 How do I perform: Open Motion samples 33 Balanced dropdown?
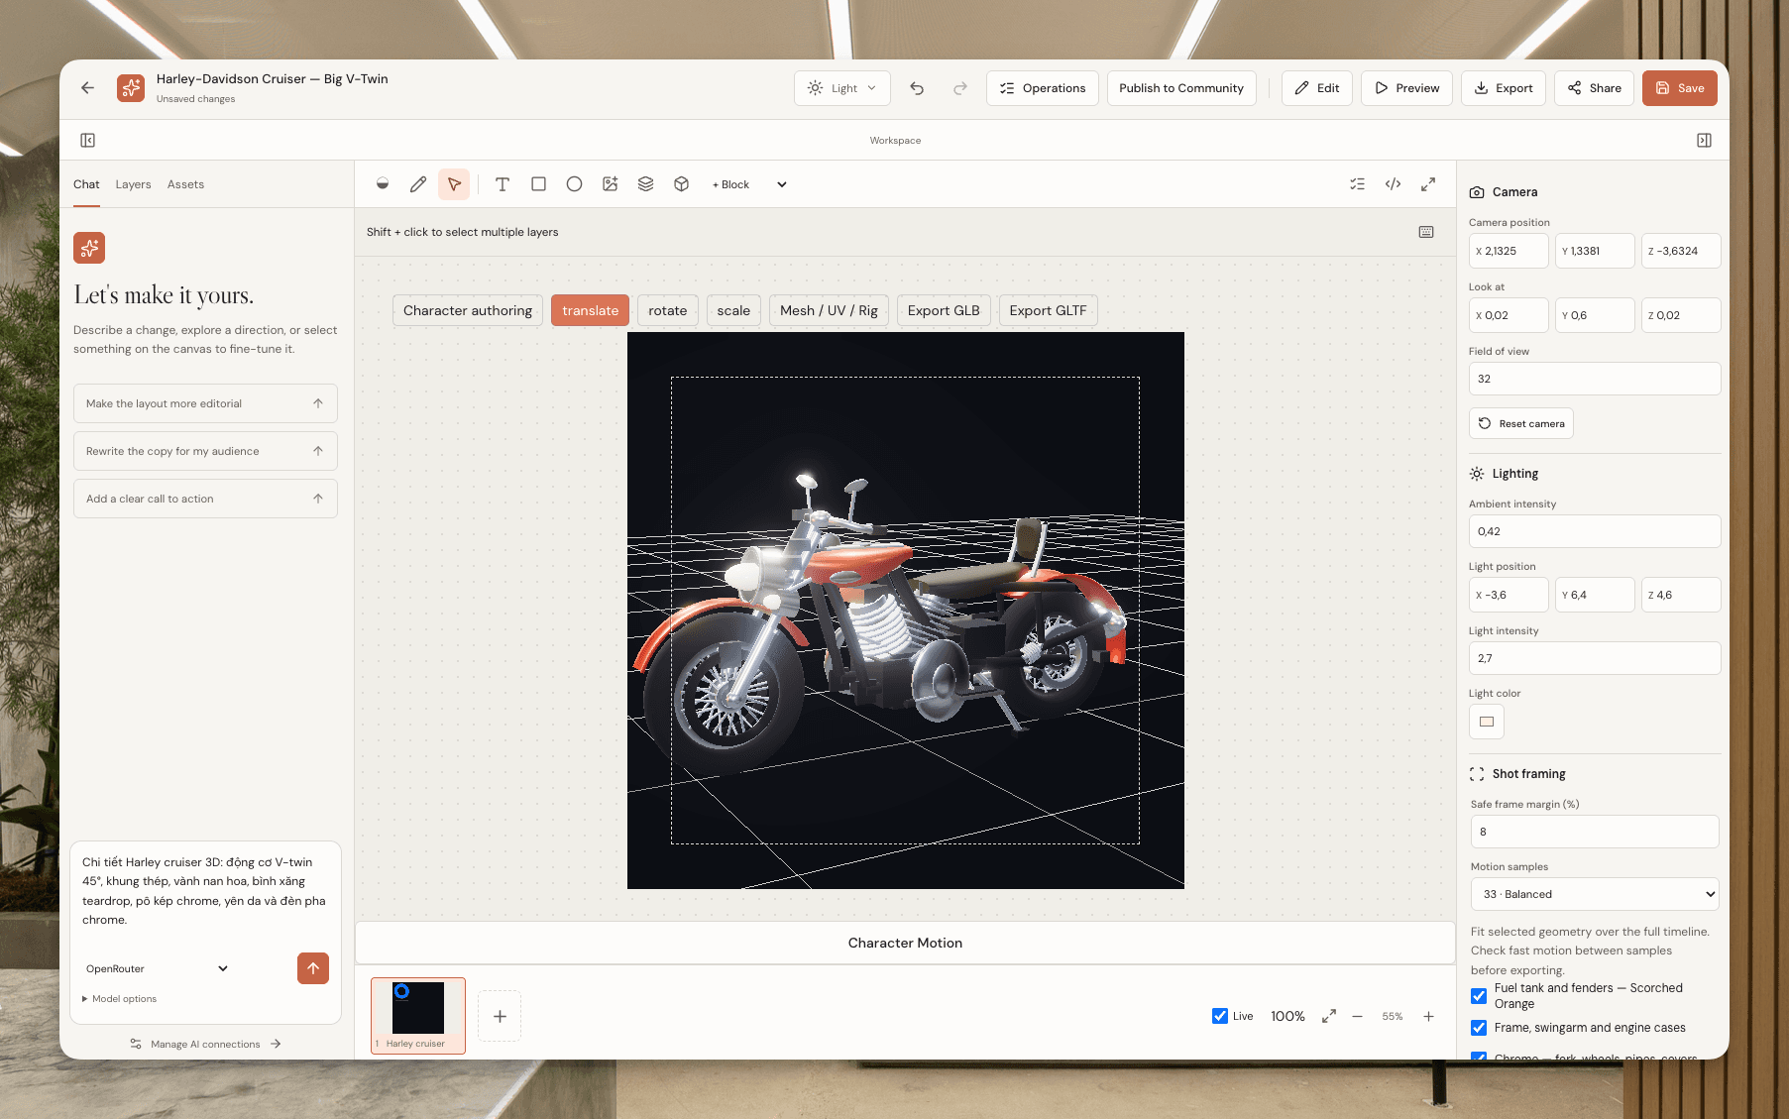1595,894
